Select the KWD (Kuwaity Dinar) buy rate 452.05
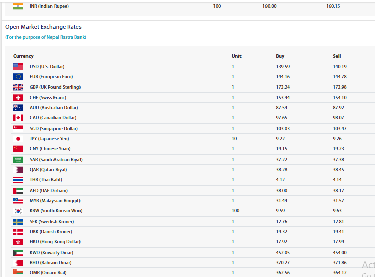 (283, 253)
